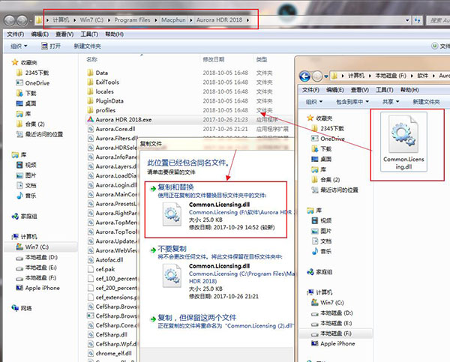The height and width of the screenshot is (362, 450).
Task: Open 组织 dropdown in right window toolbar
Action: coord(314,102)
